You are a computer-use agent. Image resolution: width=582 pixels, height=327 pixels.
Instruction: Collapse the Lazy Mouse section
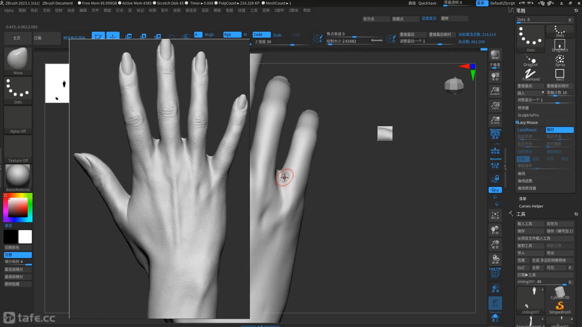527,122
